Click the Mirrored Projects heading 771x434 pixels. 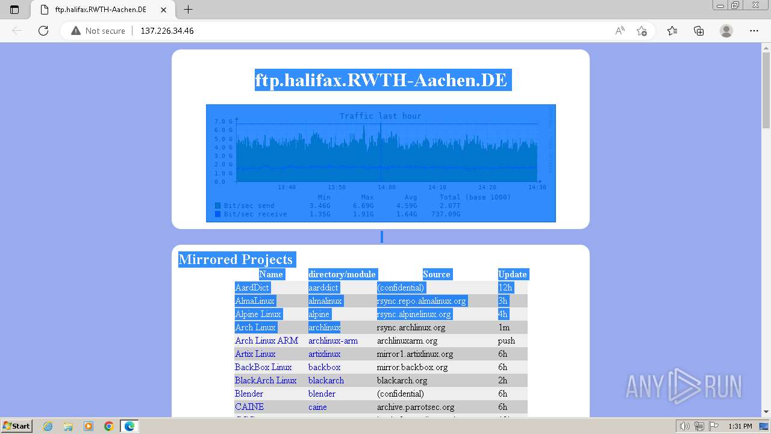pos(236,259)
